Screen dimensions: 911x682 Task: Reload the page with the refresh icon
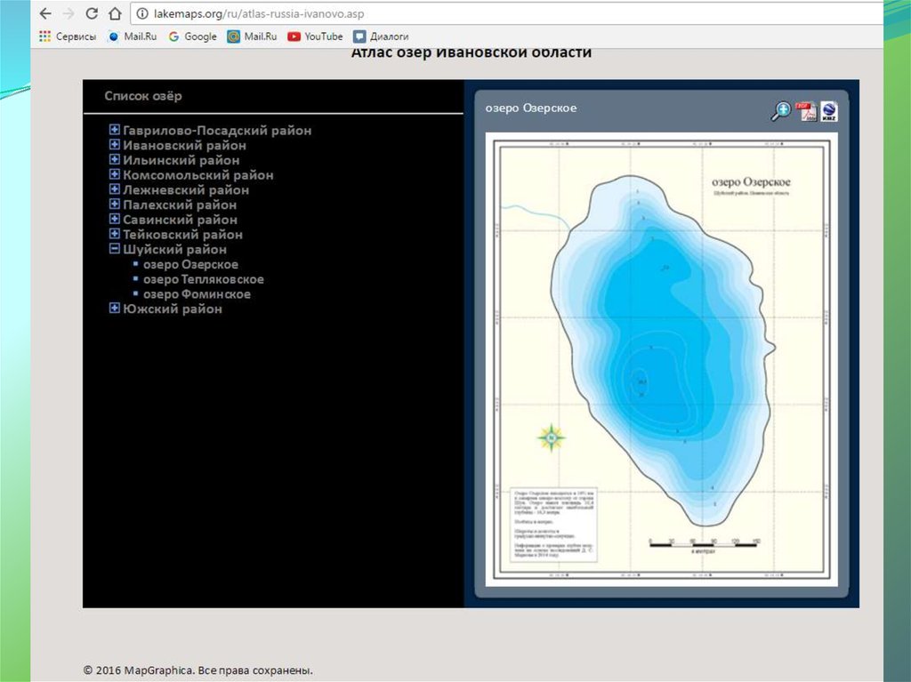click(x=92, y=14)
